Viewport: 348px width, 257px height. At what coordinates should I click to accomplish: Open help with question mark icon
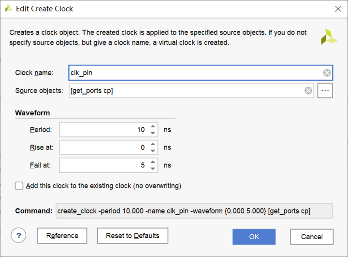tap(19, 236)
